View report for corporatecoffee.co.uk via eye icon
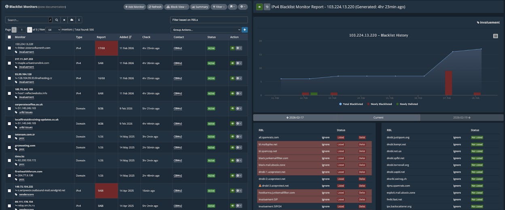The height and width of the screenshot is (210, 505). (x=232, y=108)
